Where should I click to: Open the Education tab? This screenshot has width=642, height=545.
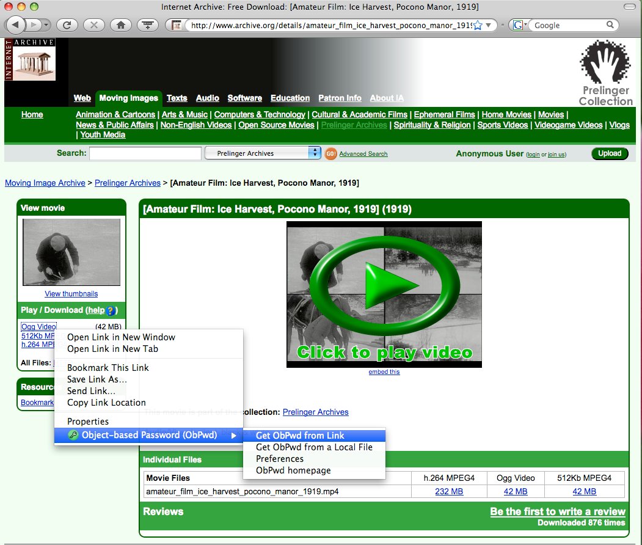tap(290, 98)
